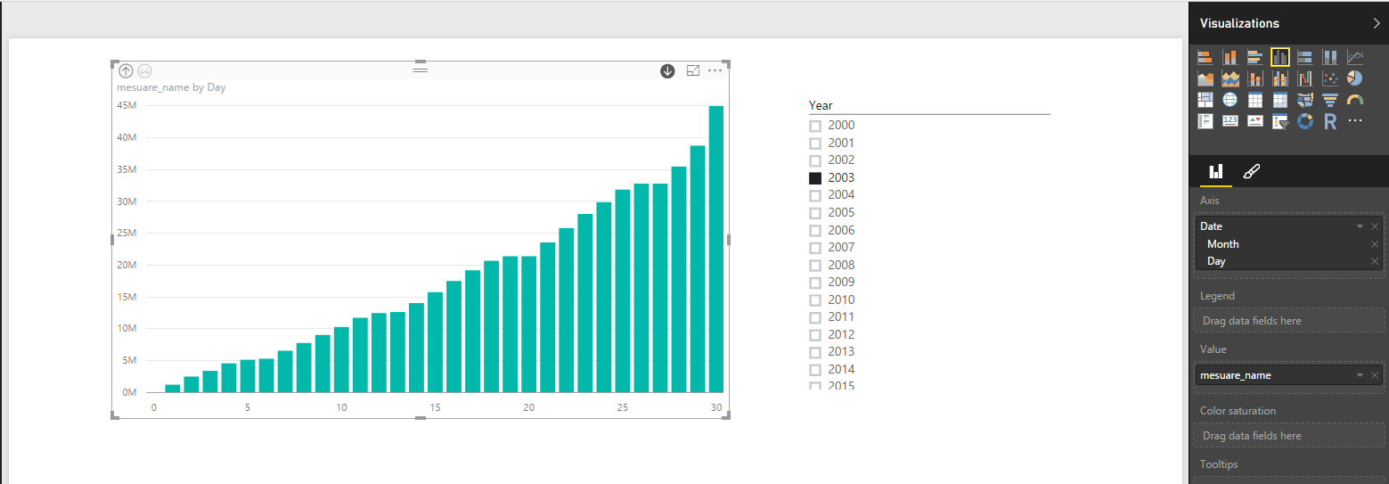Check the 2010 year slicer box

coord(814,300)
